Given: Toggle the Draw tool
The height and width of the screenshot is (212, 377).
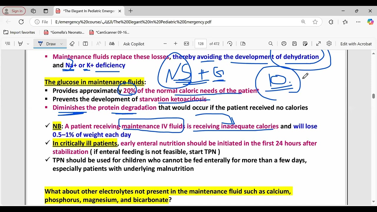Looking at the screenshot, I should (x=47, y=44).
